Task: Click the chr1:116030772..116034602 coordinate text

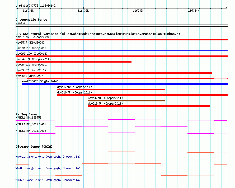Action: [36, 6]
